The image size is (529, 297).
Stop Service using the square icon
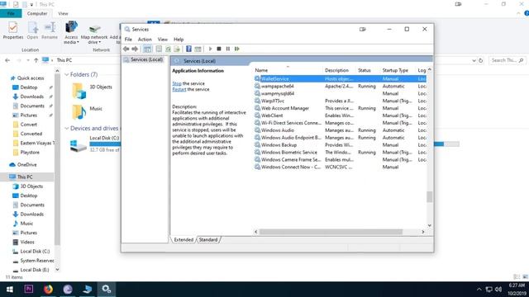tap(219, 49)
